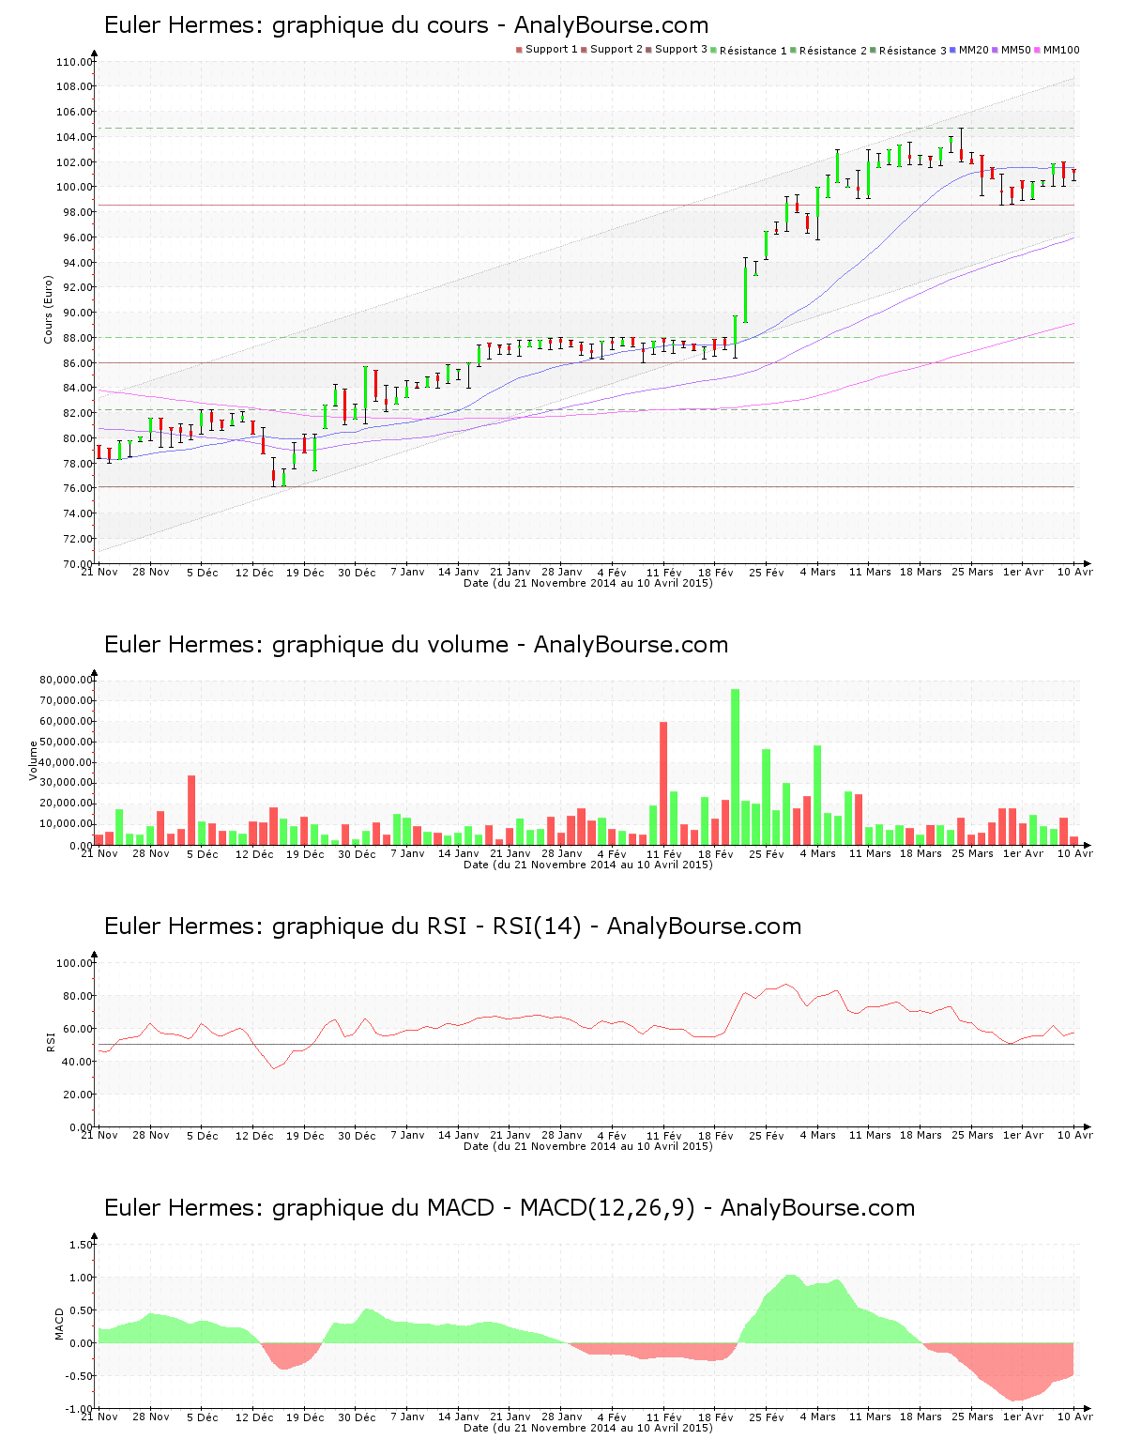
Task: Click the red Support 1 legend swatch
Action: click(519, 50)
